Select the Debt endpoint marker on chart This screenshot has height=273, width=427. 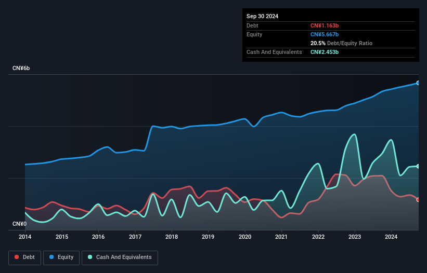click(x=418, y=200)
